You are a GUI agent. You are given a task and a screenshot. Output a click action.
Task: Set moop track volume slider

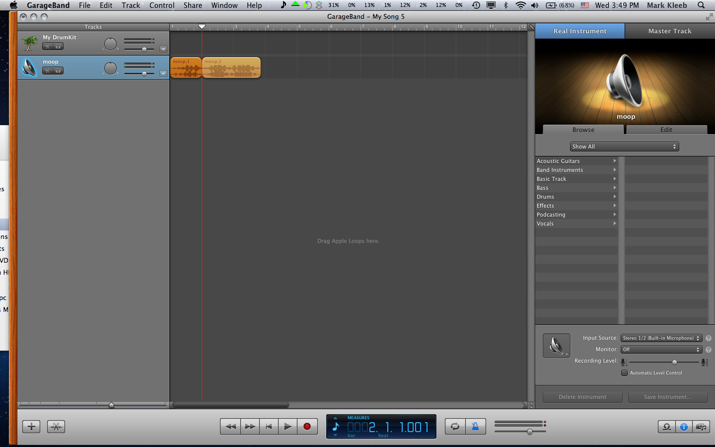tap(144, 74)
